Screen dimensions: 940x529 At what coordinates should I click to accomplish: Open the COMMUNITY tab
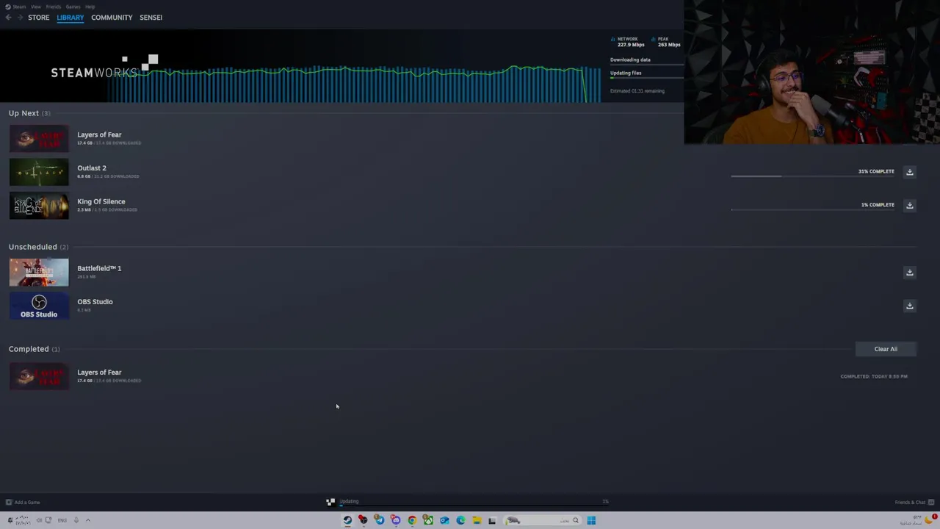pos(112,18)
